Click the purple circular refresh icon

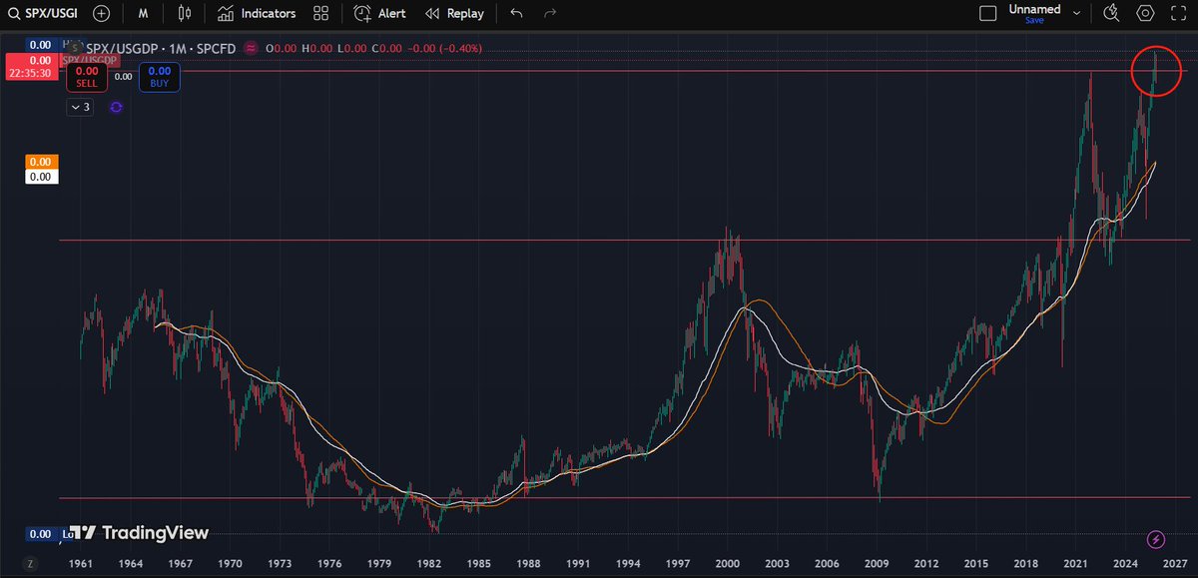[x=116, y=107]
